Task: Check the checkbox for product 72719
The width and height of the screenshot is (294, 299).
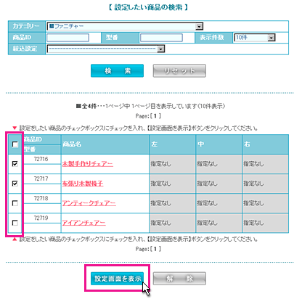Action: tap(15, 223)
